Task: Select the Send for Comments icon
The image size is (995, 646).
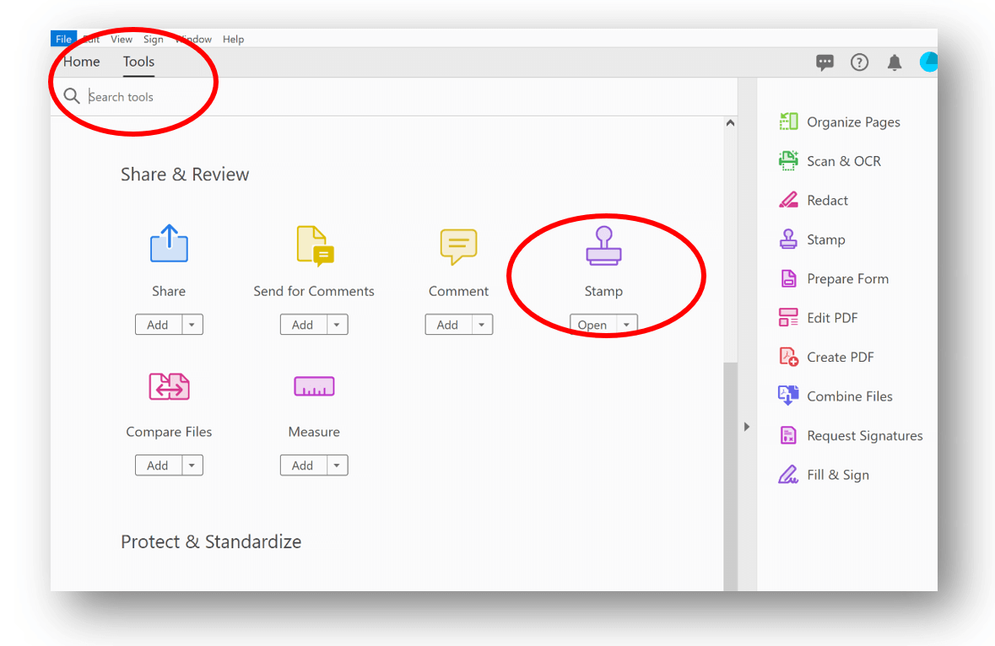Action: pyautogui.click(x=315, y=245)
